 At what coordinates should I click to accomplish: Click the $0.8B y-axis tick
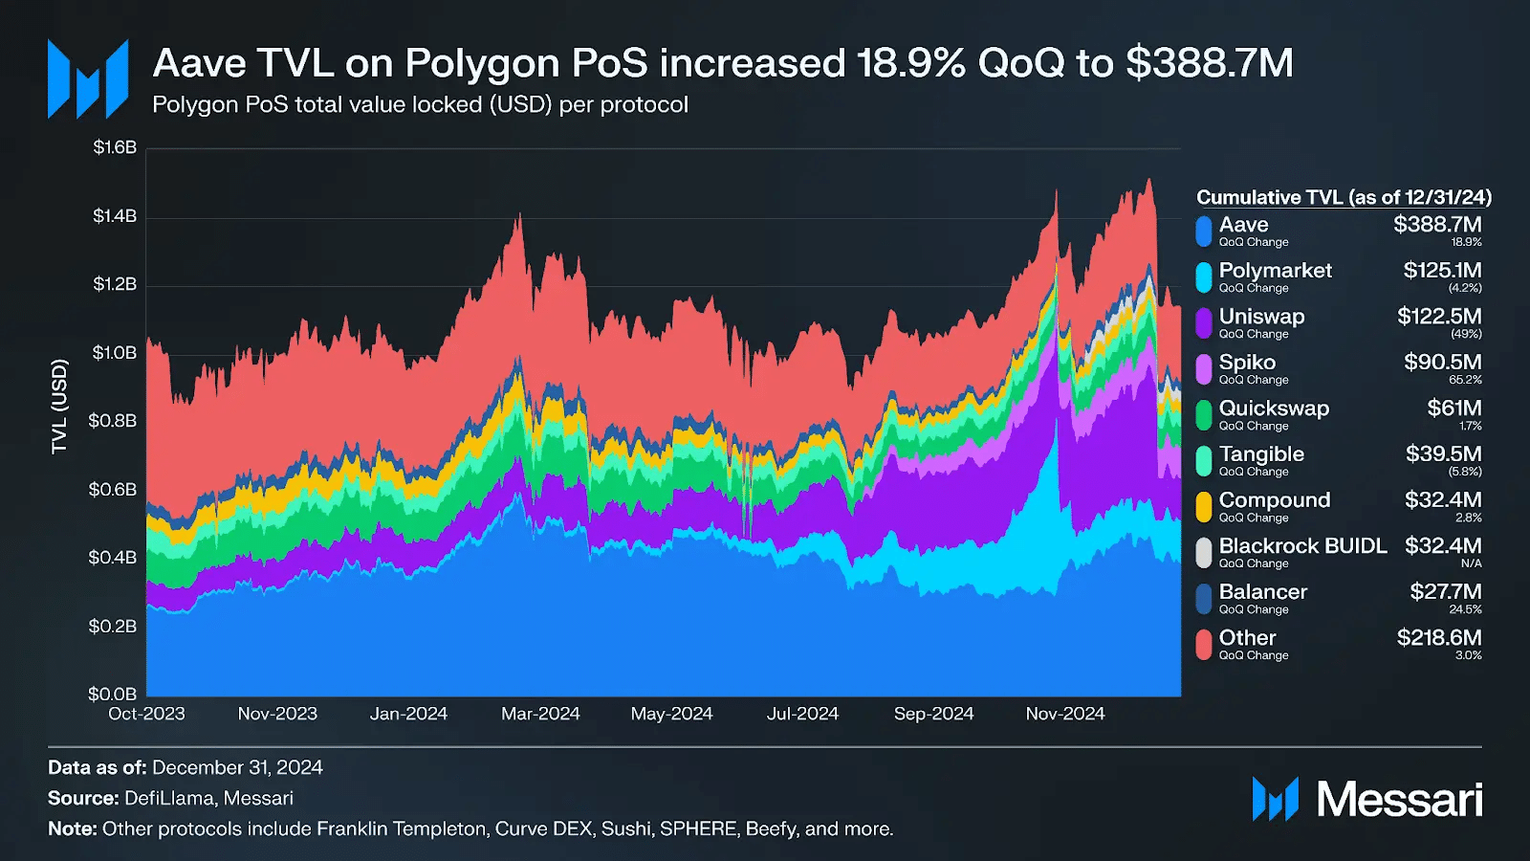(x=113, y=421)
